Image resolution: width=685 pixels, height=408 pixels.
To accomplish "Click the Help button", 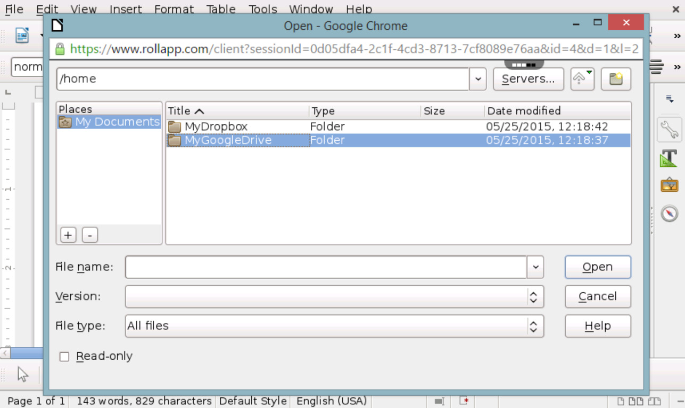I will pyautogui.click(x=598, y=326).
